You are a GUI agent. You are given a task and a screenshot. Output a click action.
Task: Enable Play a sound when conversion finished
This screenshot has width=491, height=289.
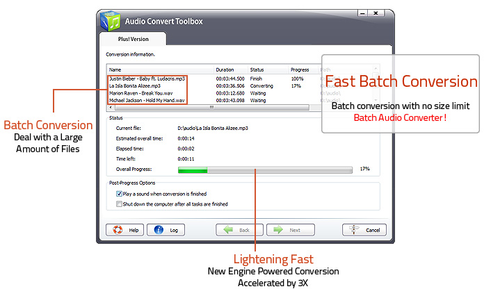pos(119,194)
